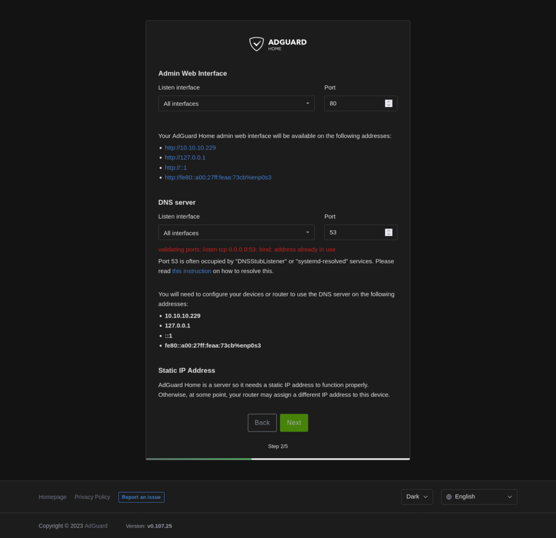The height and width of the screenshot is (538, 556).
Task: Open "this instruction" link about port 53
Action: click(192, 271)
